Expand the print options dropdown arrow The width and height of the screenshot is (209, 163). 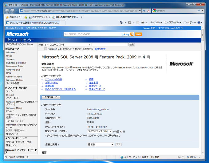point(147,22)
